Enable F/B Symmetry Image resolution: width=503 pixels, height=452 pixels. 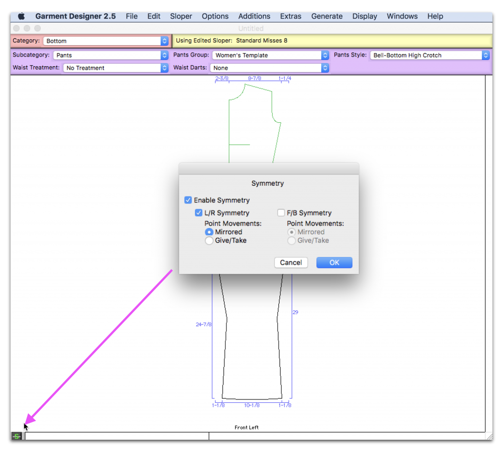(x=281, y=213)
